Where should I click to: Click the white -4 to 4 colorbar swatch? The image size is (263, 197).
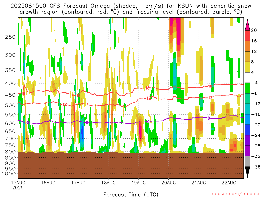click(x=247, y=77)
